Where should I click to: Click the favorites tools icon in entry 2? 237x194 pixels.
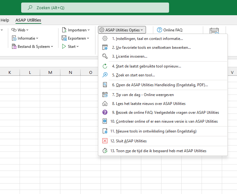(x=105, y=47)
